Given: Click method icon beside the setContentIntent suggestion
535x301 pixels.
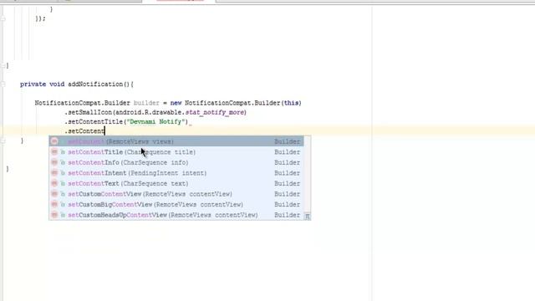Looking at the screenshot, I should [54, 173].
